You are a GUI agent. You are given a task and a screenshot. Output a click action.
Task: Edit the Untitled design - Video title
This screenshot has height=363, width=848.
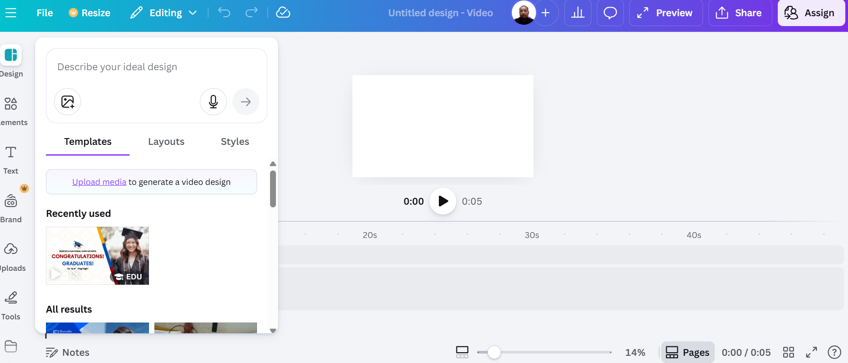[441, 13]
